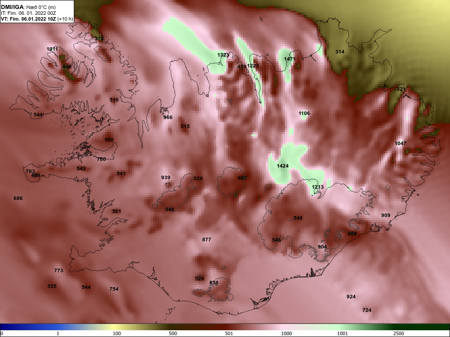Click the 555 offshore value
The width and height of the screenshot is (450, 337).
(x=52, y=286)
